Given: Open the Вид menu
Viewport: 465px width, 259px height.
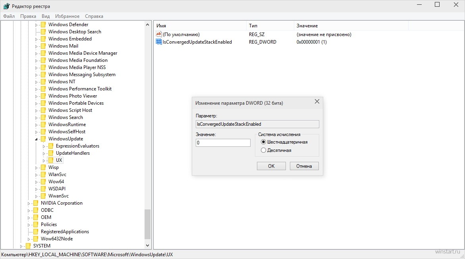Looking at the screenshot, I should click(46, 16).
